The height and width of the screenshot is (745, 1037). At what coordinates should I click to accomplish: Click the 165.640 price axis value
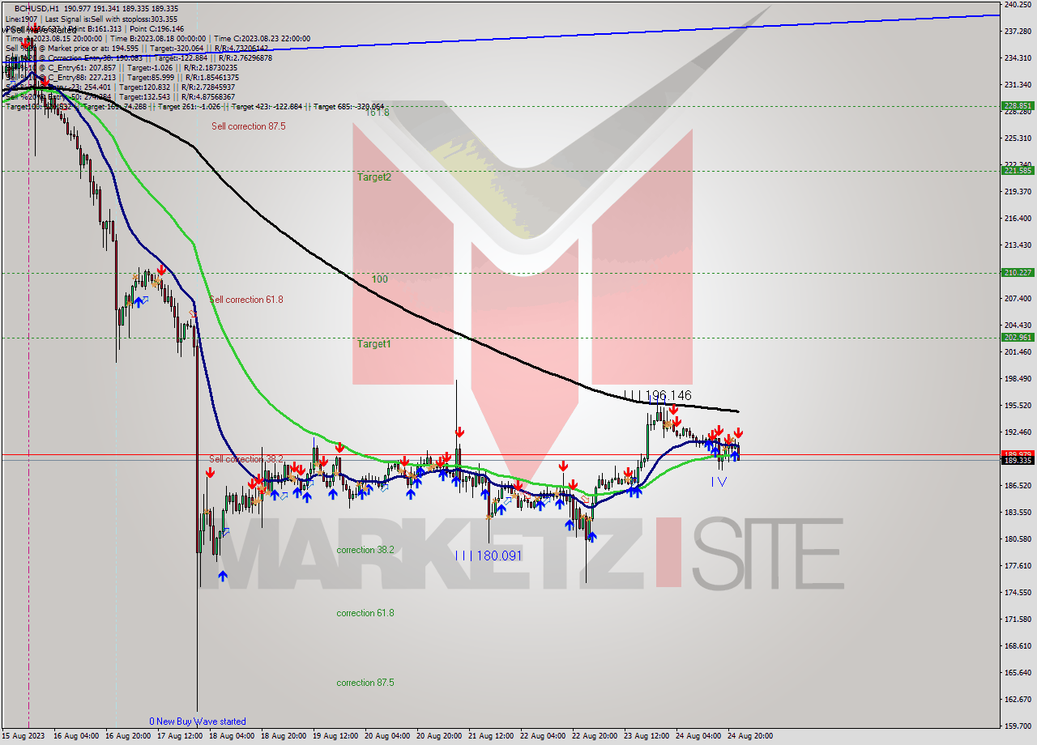point(1018,673)
